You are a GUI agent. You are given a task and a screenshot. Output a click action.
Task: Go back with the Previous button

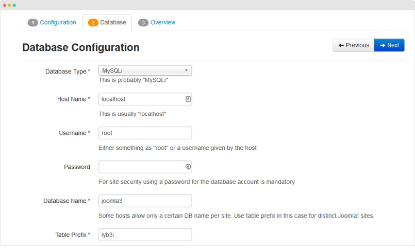click(353, 45)
